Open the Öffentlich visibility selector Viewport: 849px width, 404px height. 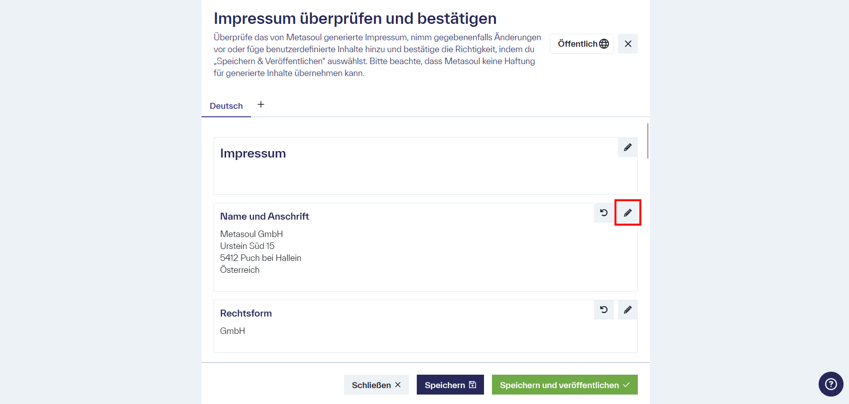(x=582, y=44)
